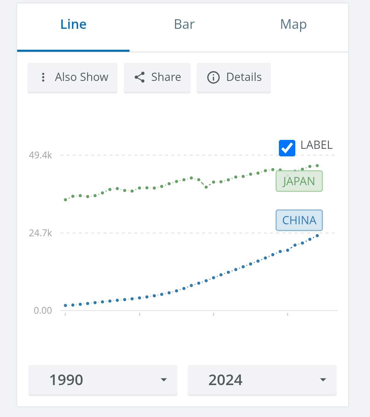
Task: Click the Also Show button text
Action: click(x=82, y=77)
